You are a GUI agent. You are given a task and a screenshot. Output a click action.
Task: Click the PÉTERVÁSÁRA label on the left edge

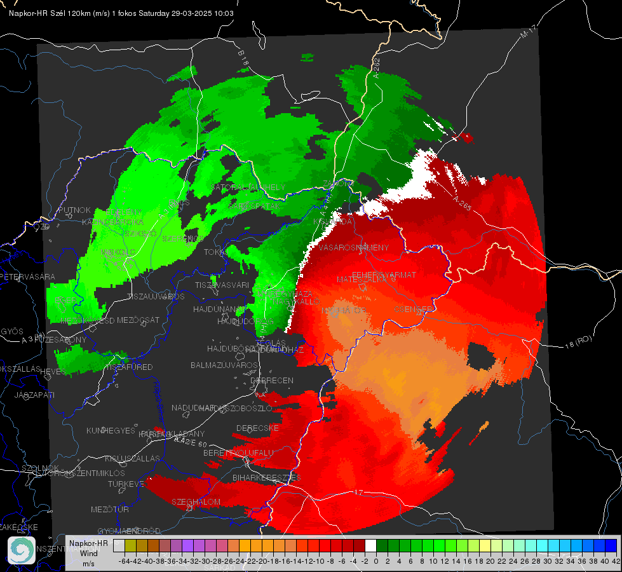[28, 276]
